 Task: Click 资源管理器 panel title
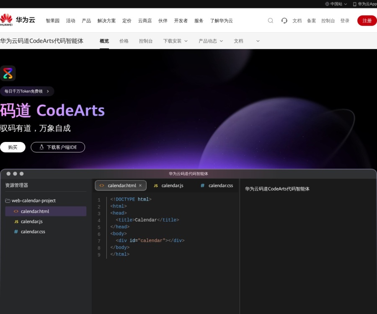click(x=17, y=185)
